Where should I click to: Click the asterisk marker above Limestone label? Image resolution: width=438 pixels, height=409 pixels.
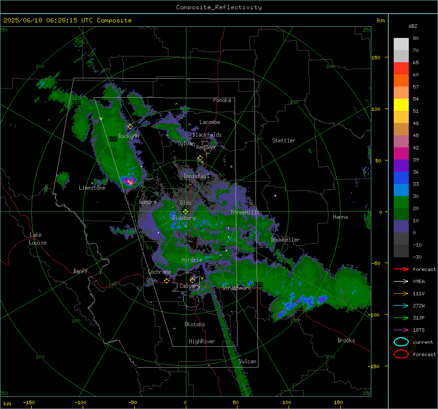[92, 183]
